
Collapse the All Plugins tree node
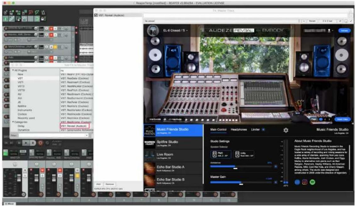coord(13,70)
